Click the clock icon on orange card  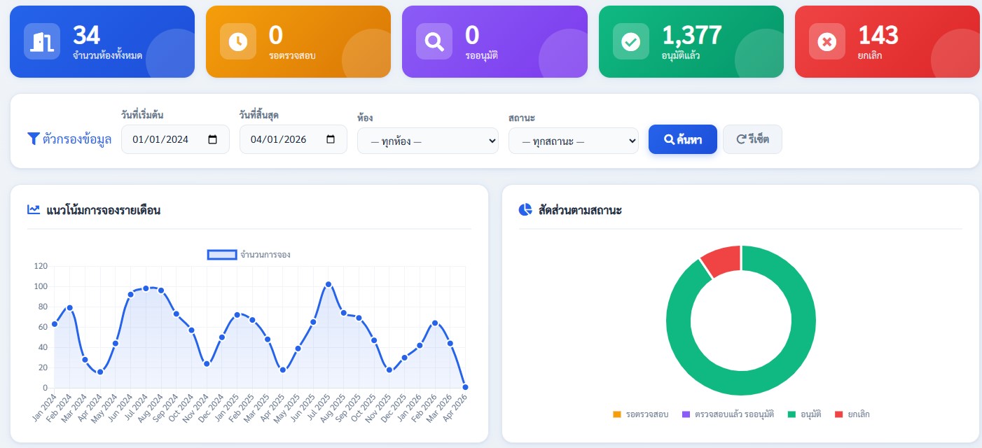[x=238, y=42]
